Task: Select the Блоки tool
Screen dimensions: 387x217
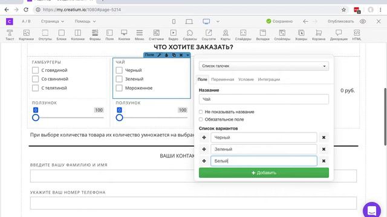Action: click(62, 35)
